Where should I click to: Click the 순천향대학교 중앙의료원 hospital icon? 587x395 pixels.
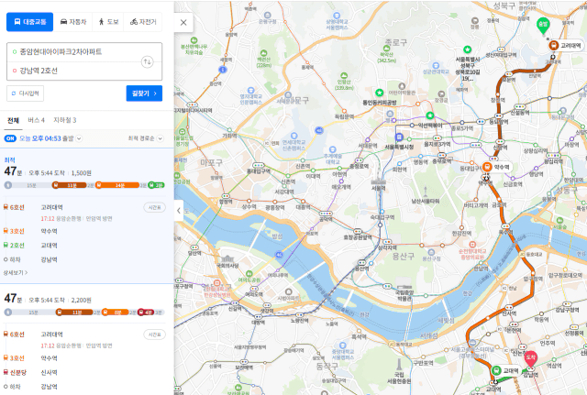pos(472,245)
